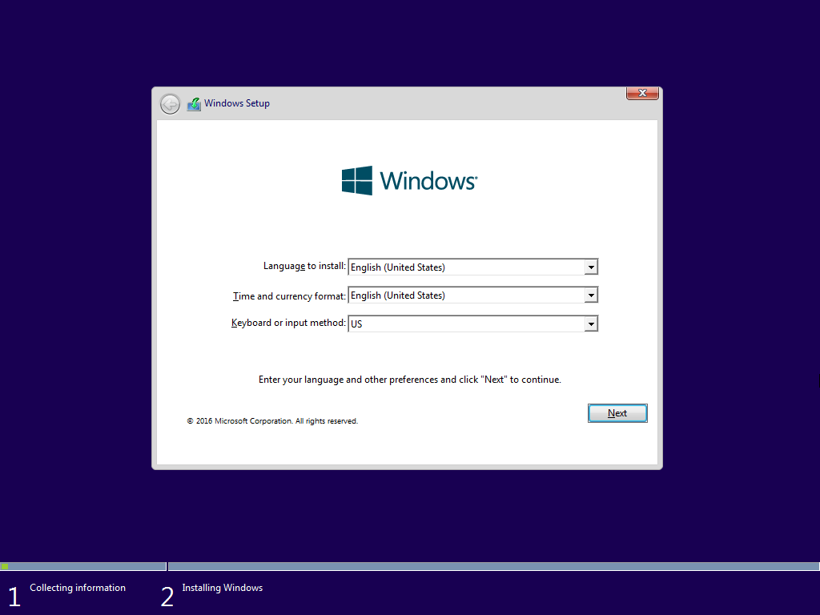Click the Time and currency format field

(466, 295)
